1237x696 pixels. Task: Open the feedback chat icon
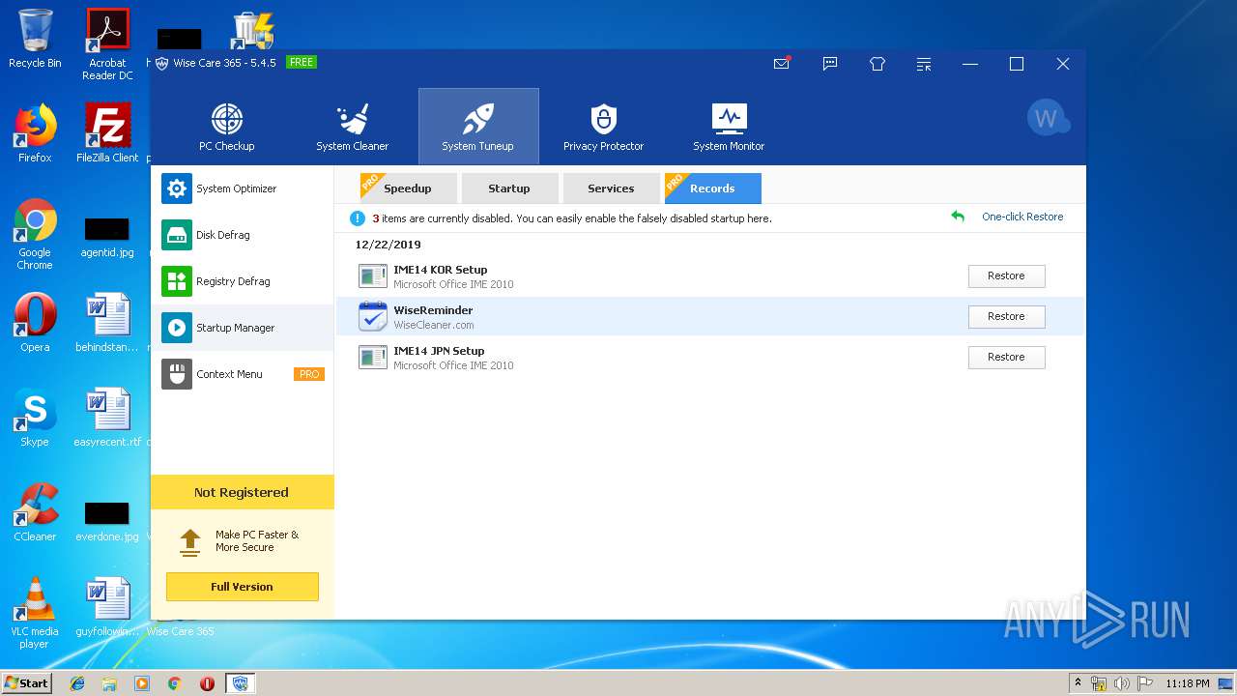click(x=829, y=64)
